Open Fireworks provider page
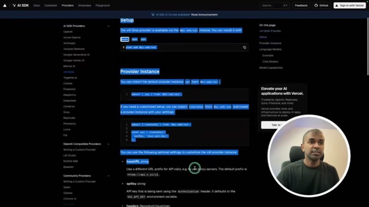The width and height of the screenshot is (369, 207). 69,89
